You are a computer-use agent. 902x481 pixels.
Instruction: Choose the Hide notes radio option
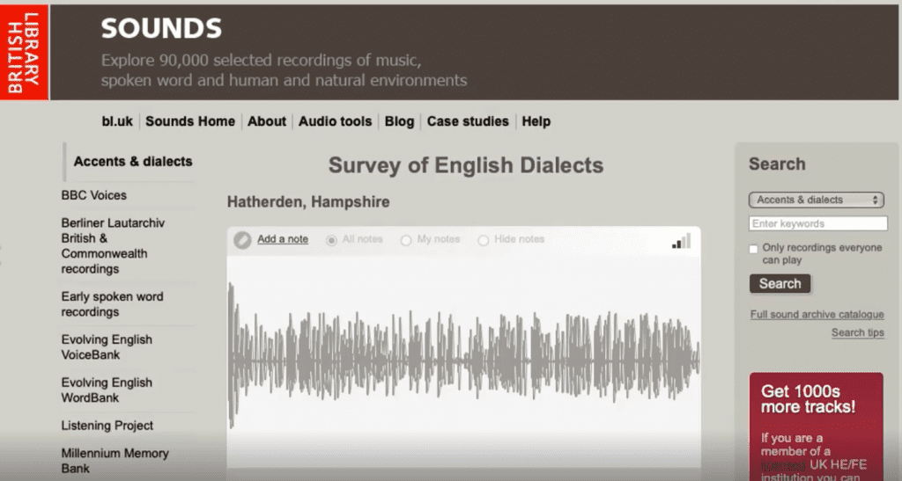[483, 240]
